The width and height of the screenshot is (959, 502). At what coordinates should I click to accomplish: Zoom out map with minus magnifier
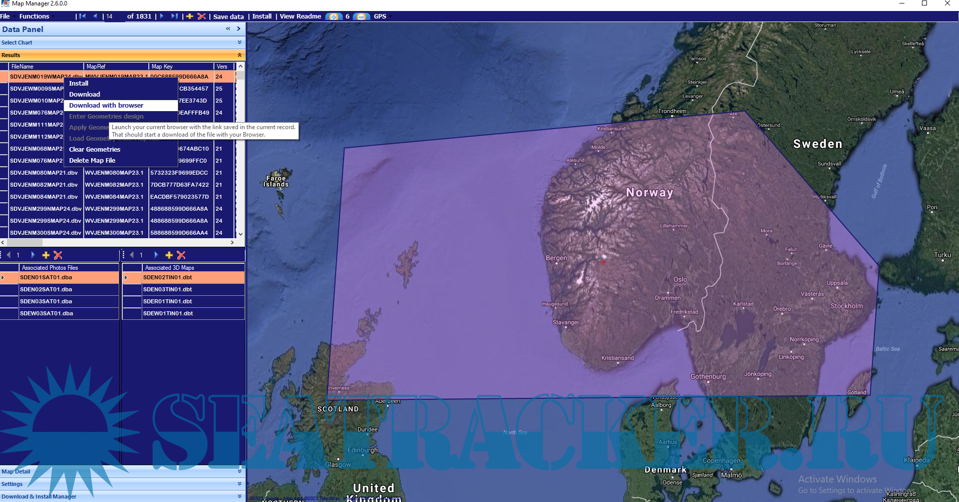pos(361,17)
